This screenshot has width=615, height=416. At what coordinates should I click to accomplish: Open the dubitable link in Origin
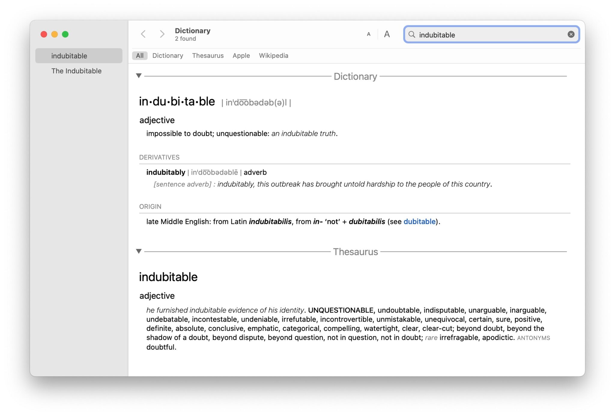[x=419, y=222]
